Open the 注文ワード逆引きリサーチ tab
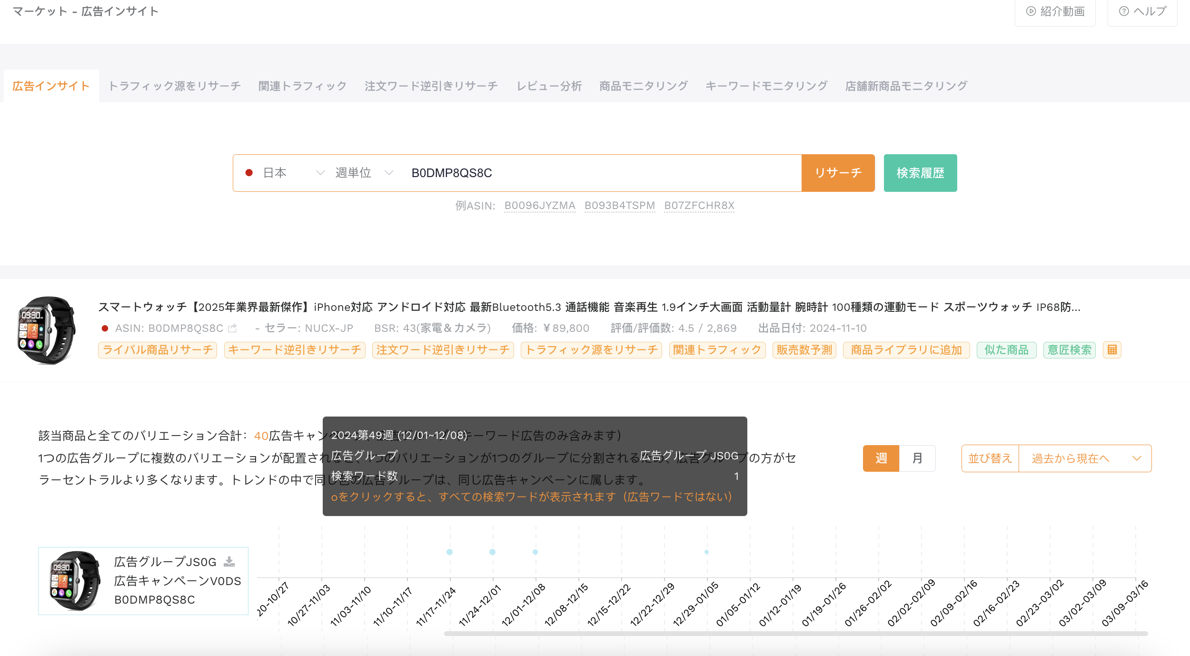The height and width of the screenshot is (656, 1190). click(x=431, y=86)
